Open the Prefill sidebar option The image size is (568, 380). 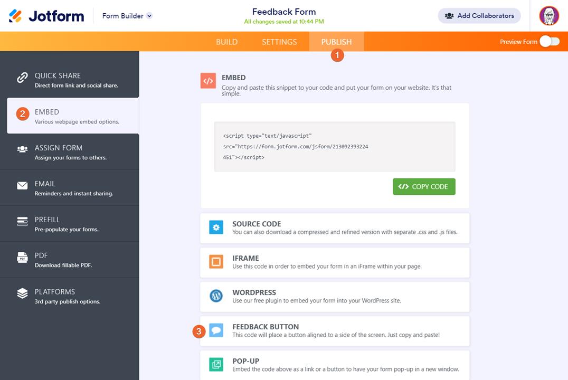click(x=70, y=224)
